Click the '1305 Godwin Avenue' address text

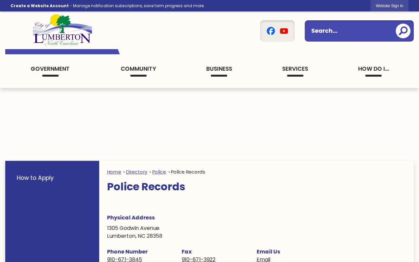tap(133, 228)
